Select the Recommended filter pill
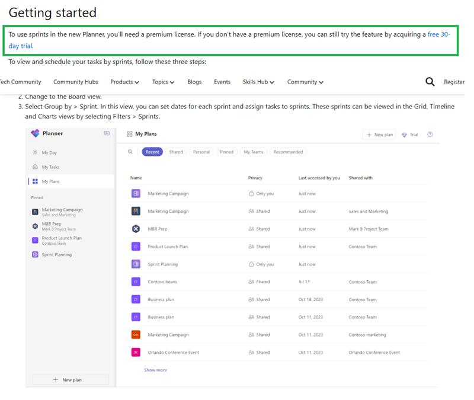Image resolution: width=474 pixels, height=400 pixels. pyautogui.click(x=288, y=152)
